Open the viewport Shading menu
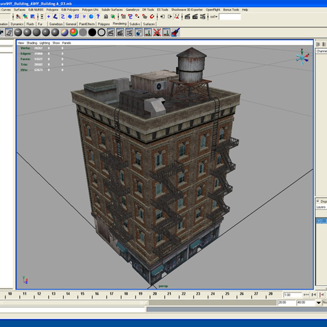Viewport: 327px width, 327px height. 32,43
